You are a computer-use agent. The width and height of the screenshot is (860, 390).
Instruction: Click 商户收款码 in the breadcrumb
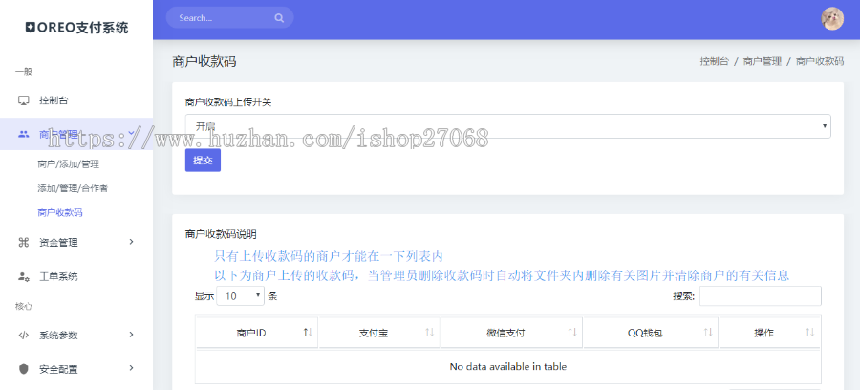click(x=820, y=61)
